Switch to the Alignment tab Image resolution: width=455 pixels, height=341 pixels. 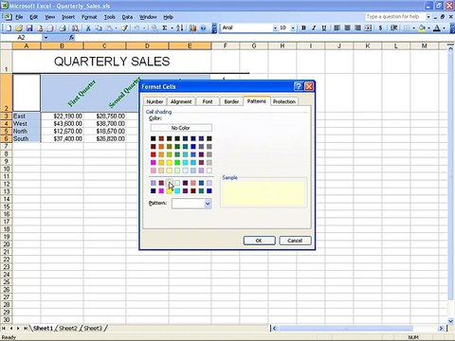(x=181, y=101)
